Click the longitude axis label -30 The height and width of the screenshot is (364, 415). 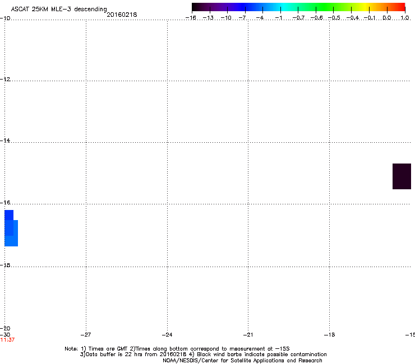(5, 335)
